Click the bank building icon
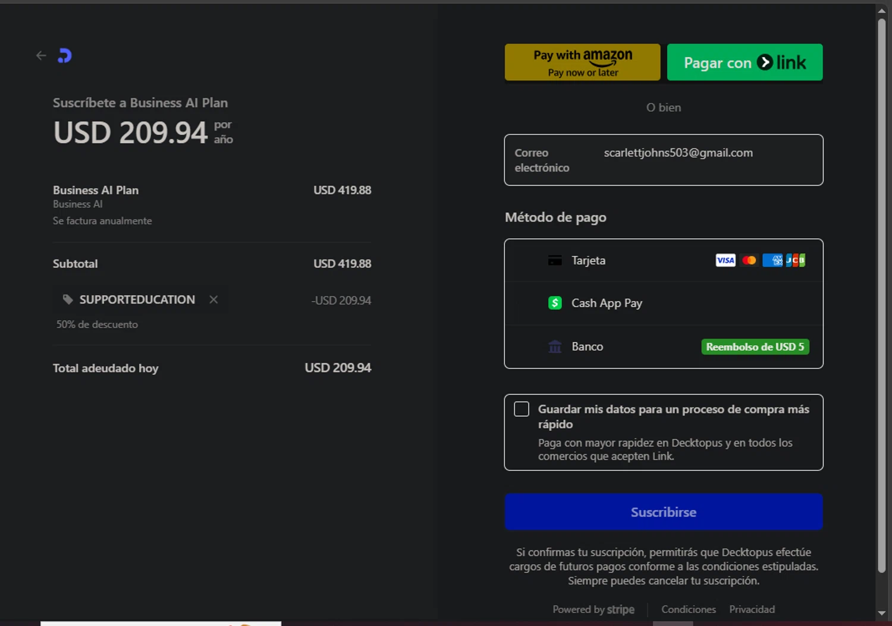892x626 pixels. click(x=555, y=346)
